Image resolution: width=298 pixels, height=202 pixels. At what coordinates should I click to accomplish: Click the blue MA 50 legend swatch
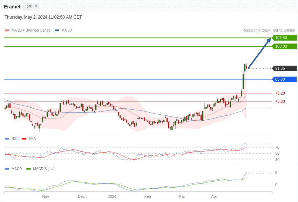click(57, 31)
